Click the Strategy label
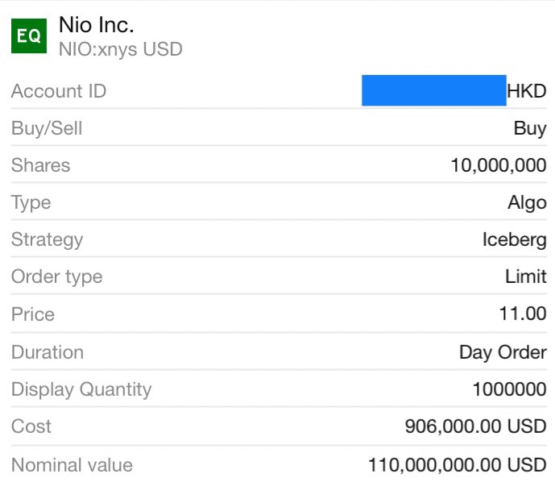The width and height of the screenshot is (555, 499). tap(47, 239)
